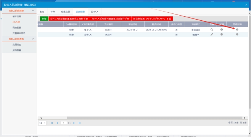Go to the first page in pagination

coord(52,123)
